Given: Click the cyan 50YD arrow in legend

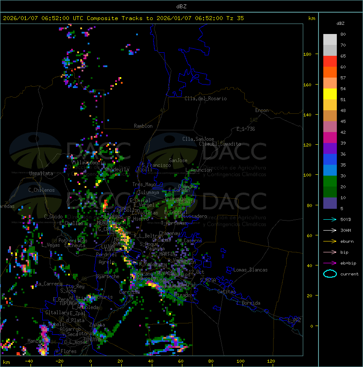Looking at the screenshot, I should [x=330, y=220].
